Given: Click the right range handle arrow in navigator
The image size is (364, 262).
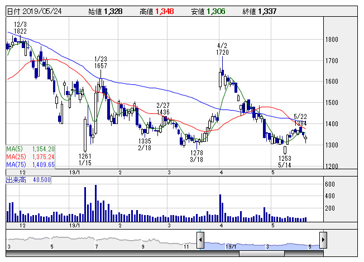Looking at the screenshot, I should coord(323,240).
